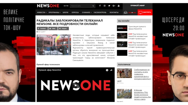The width and height of the screenshot is (188, 105).
Task: Open Трансляция прямого эфира NewsOne link
Action: pos(137,28)
